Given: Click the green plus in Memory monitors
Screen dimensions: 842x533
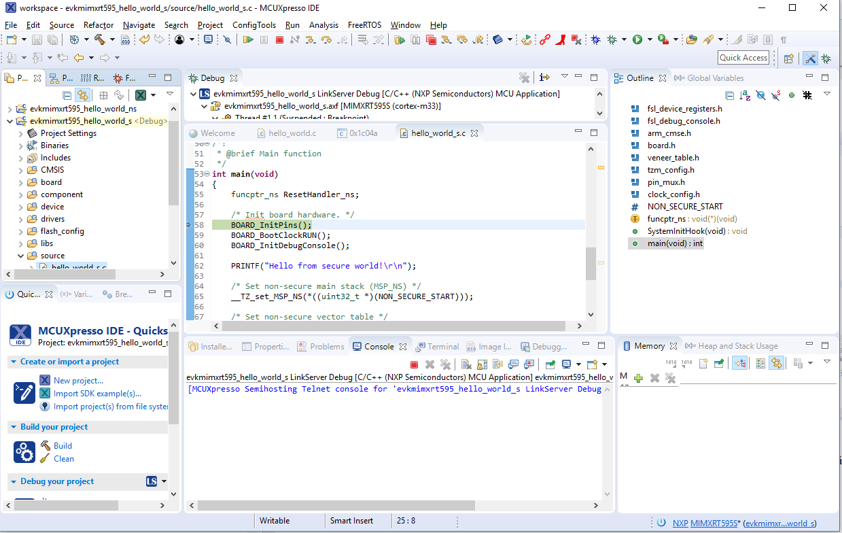Looking at the screenshot, I should coord(638,378).
